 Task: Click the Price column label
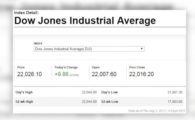click(x=21, y=67)
